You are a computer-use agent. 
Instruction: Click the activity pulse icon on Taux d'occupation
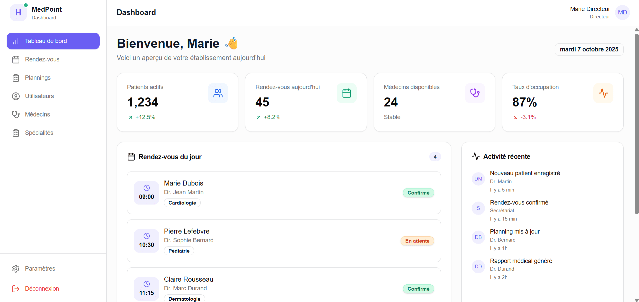click(x=603, y=93)
